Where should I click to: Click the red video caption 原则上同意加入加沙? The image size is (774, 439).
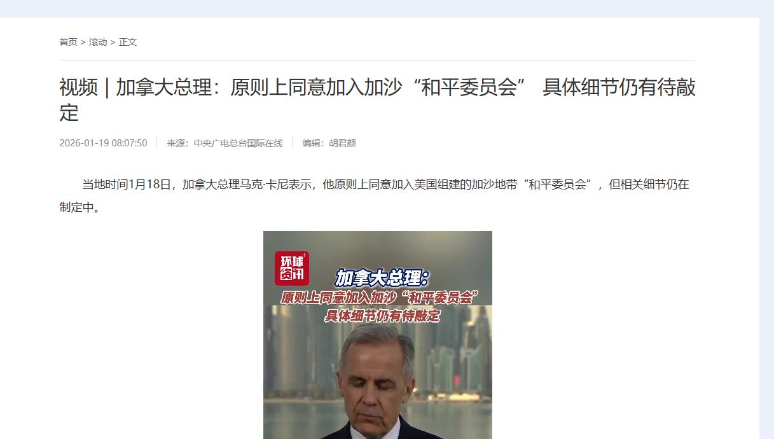pyautogui.click(x=378, y=298)
